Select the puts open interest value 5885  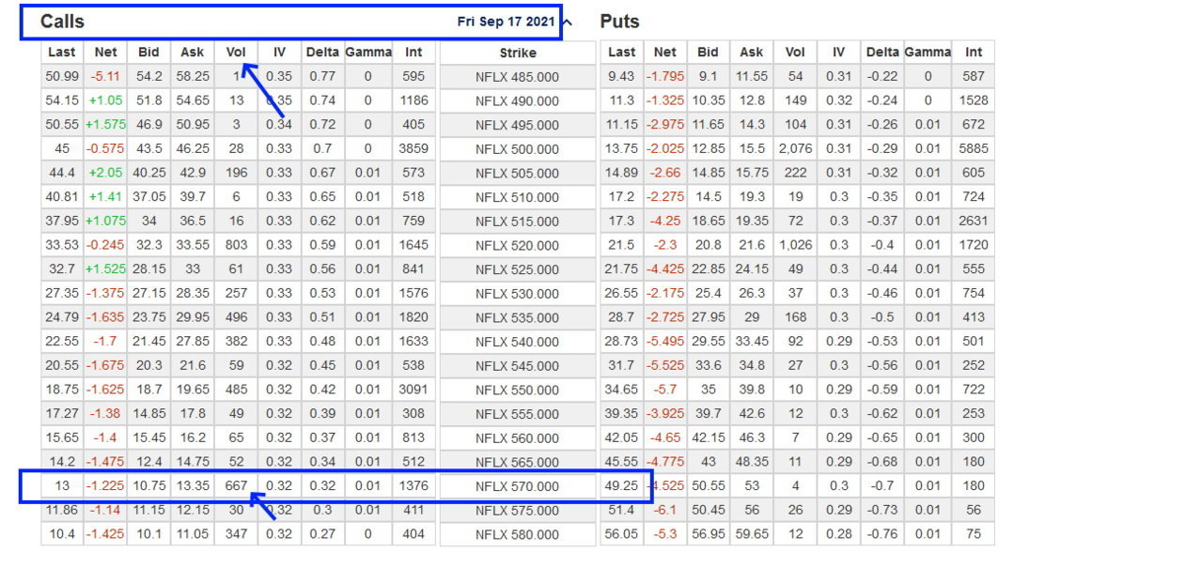974,148
